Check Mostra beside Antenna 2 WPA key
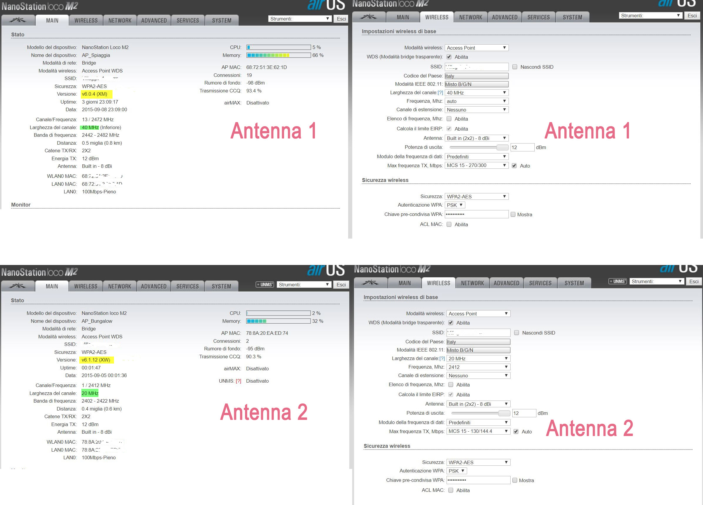The height and width of the screenshot is (505, 703). point(515,480)
